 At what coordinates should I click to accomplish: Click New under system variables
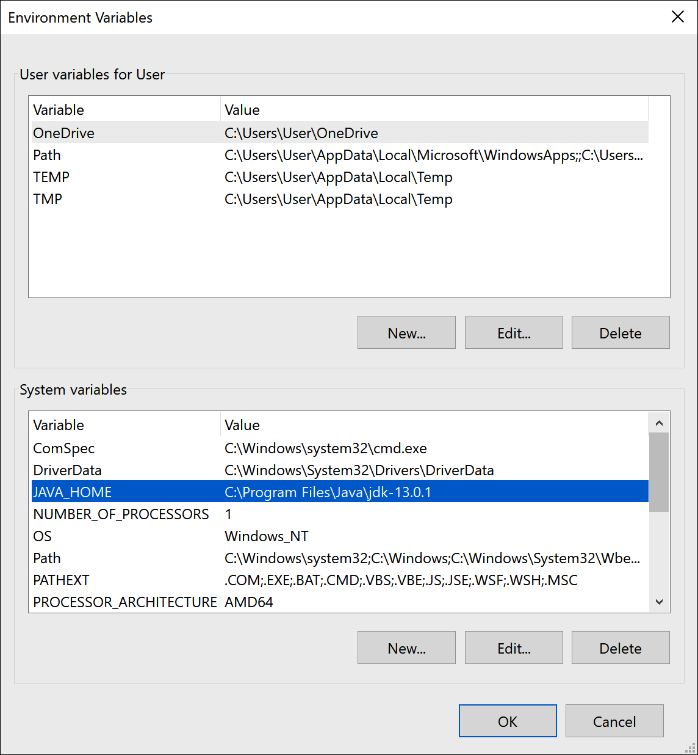(x=406, y=647)
